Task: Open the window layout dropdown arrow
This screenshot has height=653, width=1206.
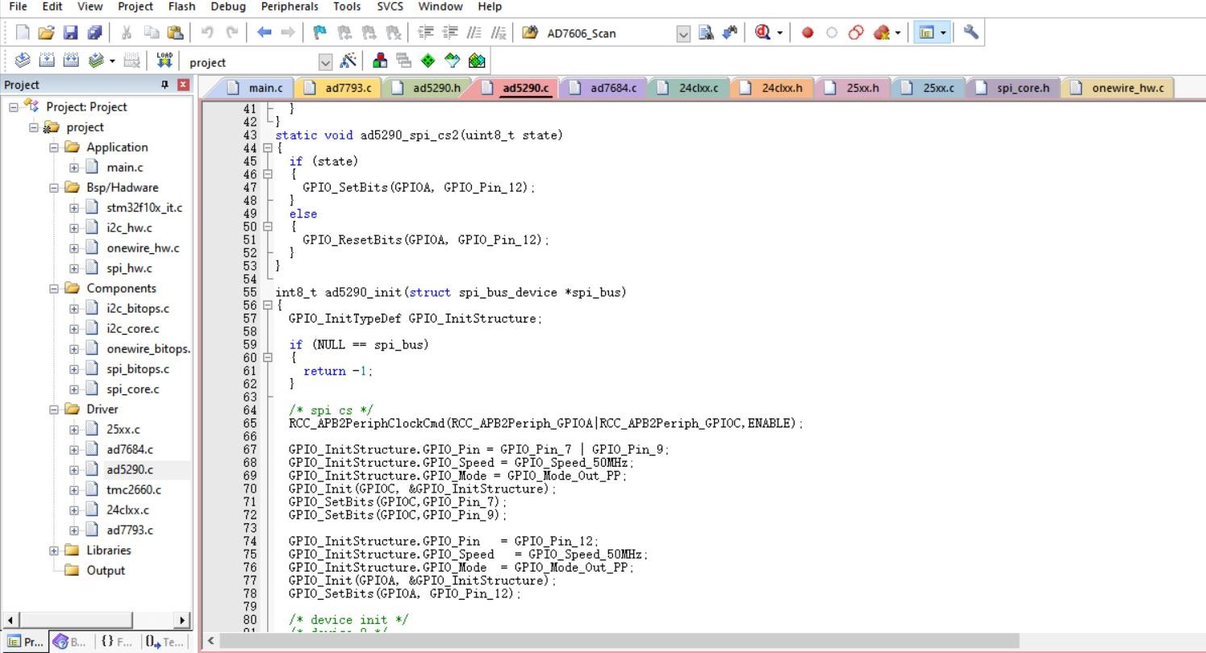Action: click(x=943, y=33)
